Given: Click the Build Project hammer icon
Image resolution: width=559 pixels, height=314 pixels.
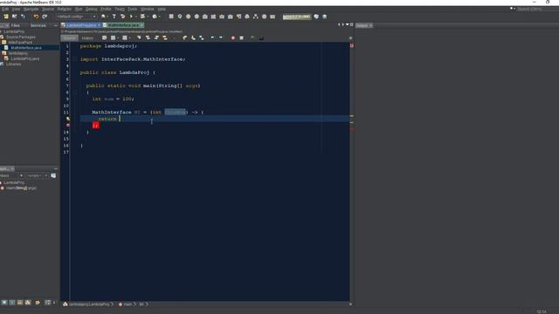Looking at the screenshot, I should point(114,17).
